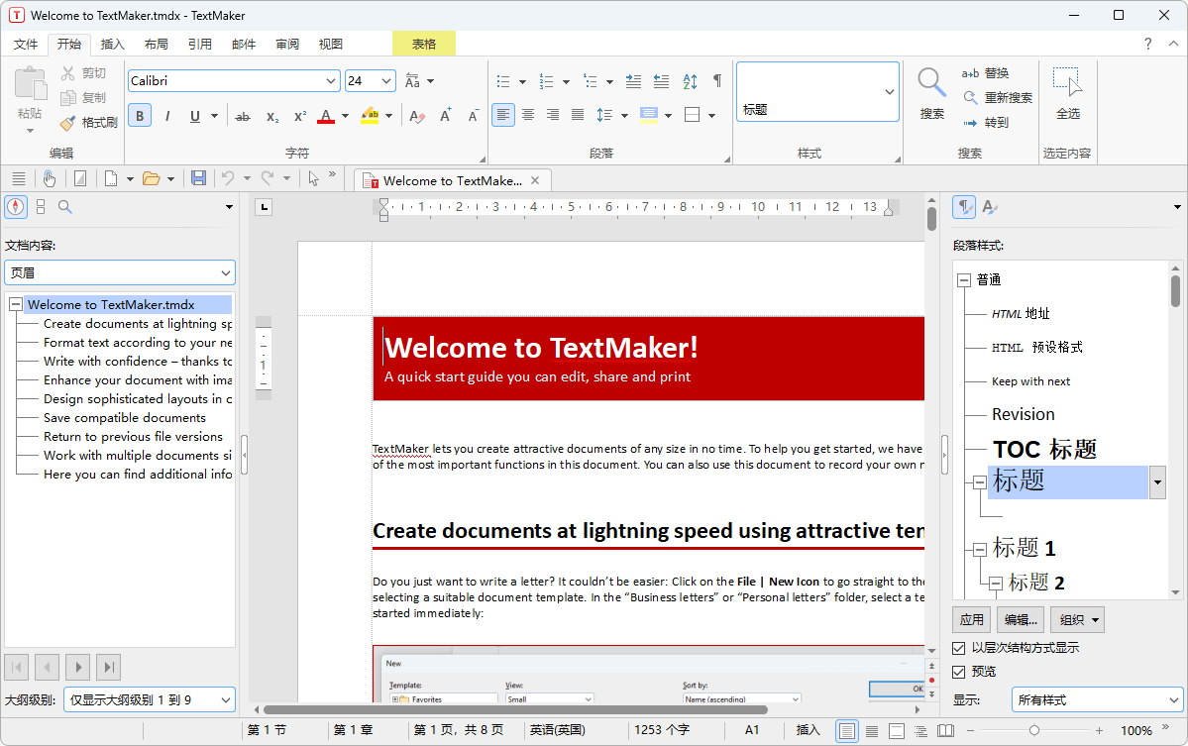Screen dimensions: 1188x746
Task: Click the justify alignment icon
Action: tap(578, 115)
